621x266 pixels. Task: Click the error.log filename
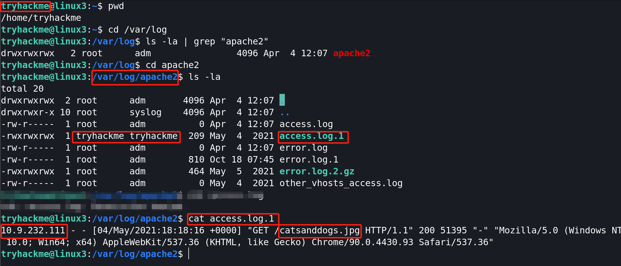click(303, 148)
